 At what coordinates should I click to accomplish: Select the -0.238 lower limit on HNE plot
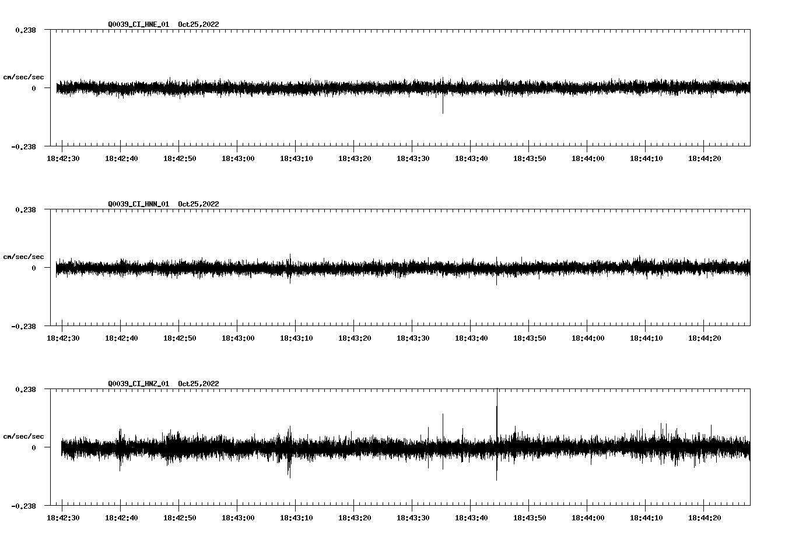[23, 146]
